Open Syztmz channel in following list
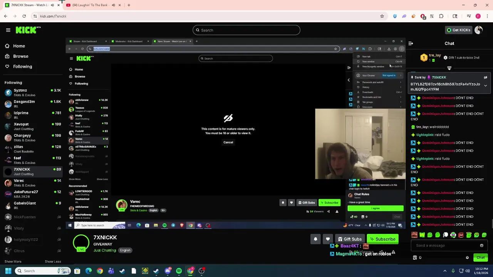Viewport: 493px width, 277px height. pos(32,92)
